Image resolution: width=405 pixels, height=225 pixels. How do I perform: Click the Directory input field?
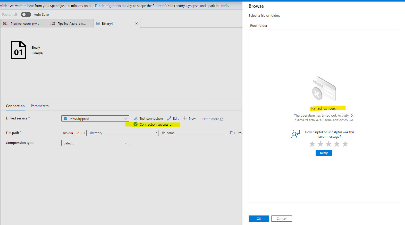[x=120, y=133]
